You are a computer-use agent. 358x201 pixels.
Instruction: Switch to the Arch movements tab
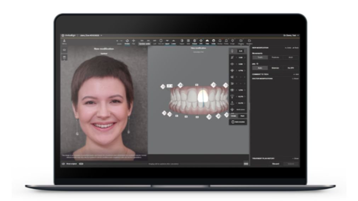point(290,57)
